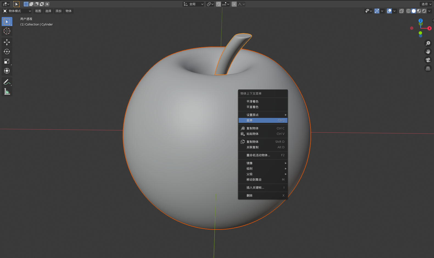Screen dimensions: 434x258
Task: Choose 平滑着色 in context menu
Action: [x=263, y=101]
